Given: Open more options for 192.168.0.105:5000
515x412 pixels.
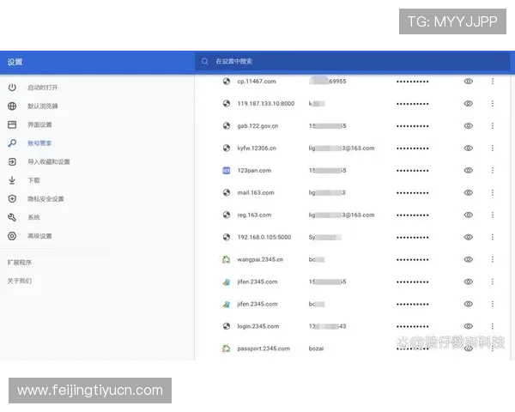Looking at the screenshot, I should coord(493,237).
